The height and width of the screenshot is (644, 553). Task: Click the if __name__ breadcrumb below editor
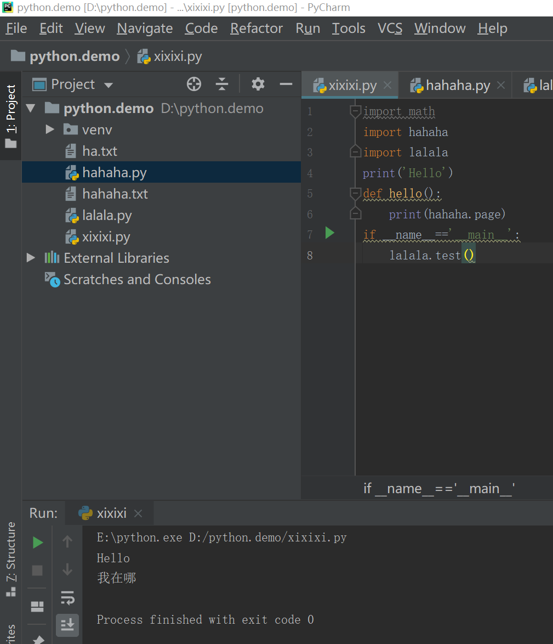pos(439,488)
